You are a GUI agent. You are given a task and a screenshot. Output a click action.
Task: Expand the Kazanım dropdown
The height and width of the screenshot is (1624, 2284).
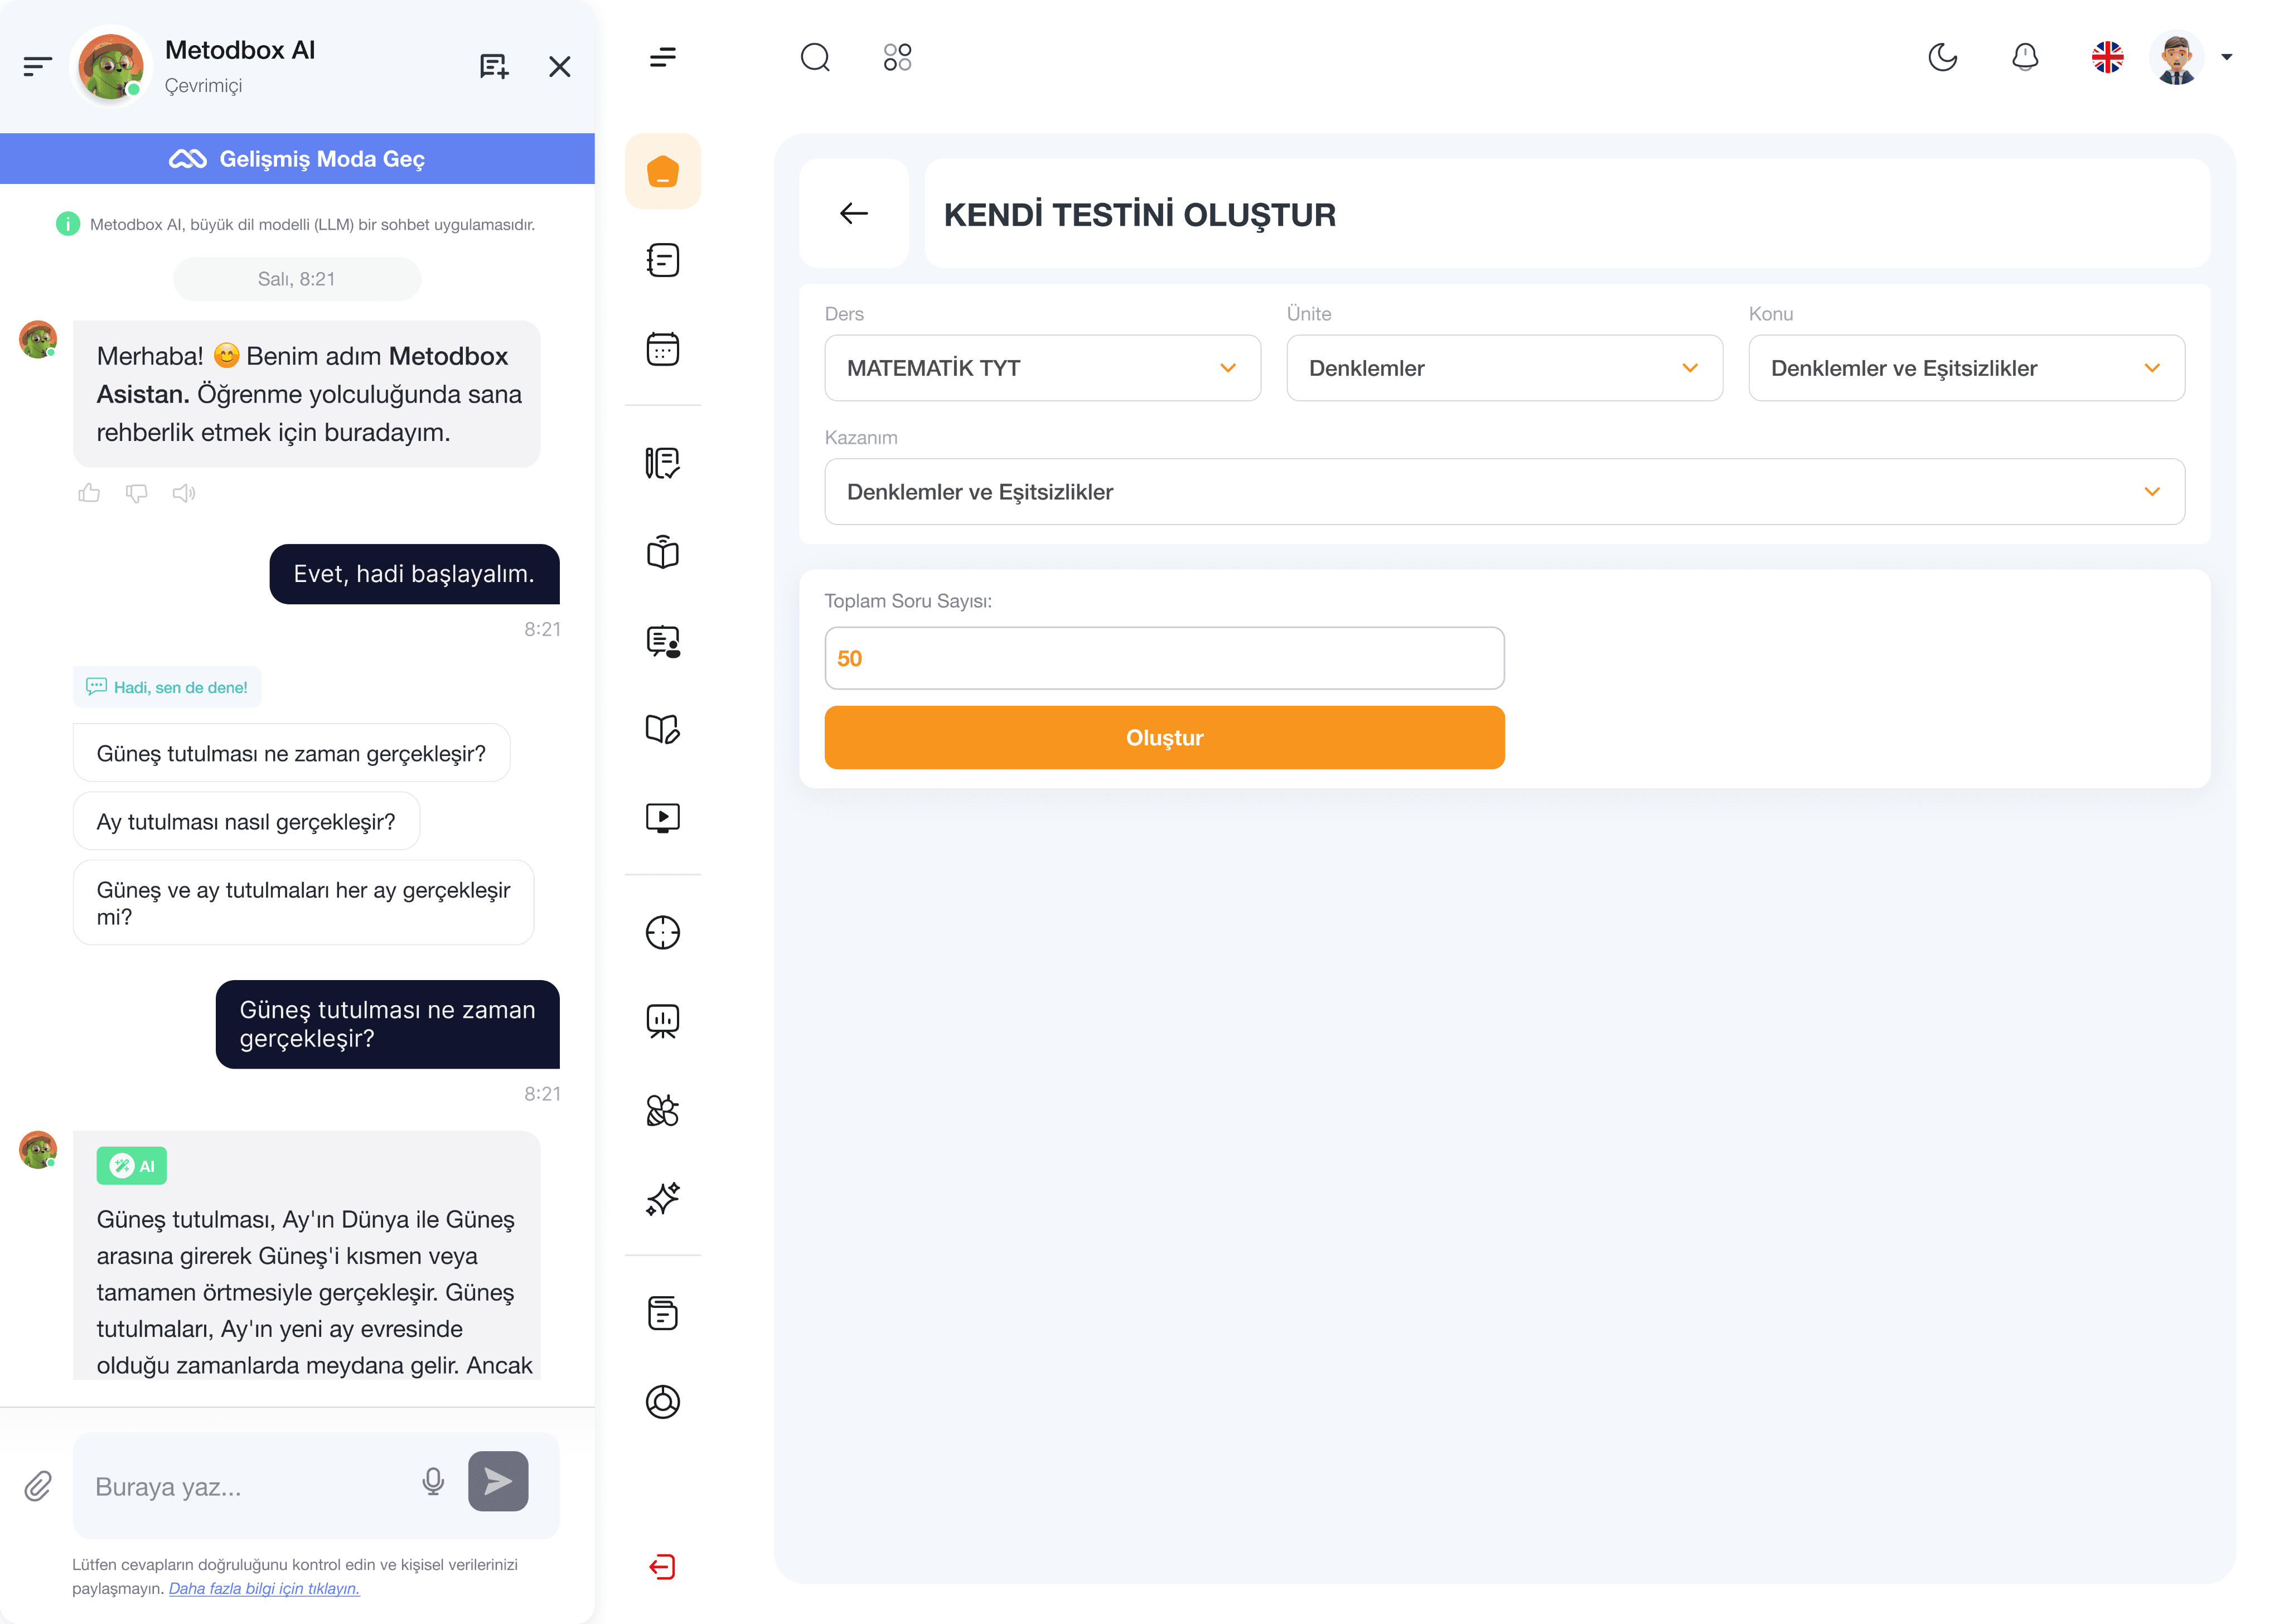coord(1503,492)
